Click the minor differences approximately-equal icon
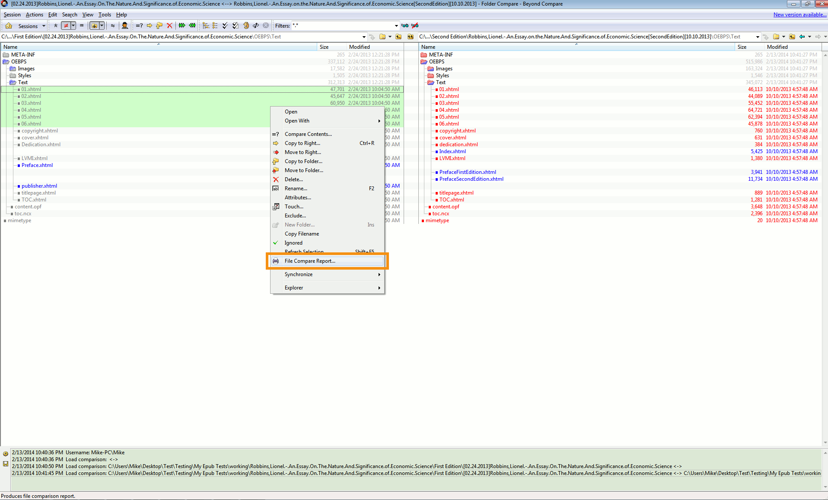Image resolution: width=828 pixels, height=500 pixels. point(113,26)
